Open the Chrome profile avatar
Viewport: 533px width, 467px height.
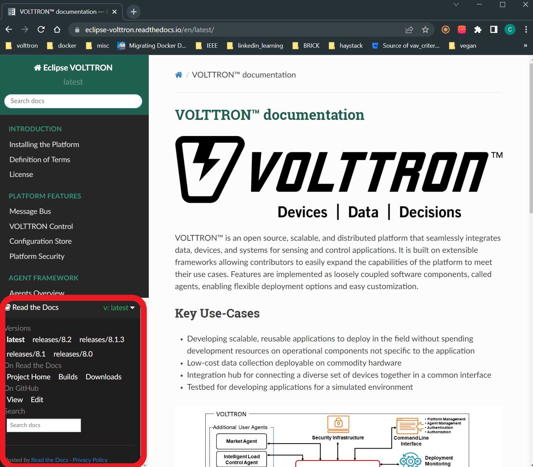point(510,30)
